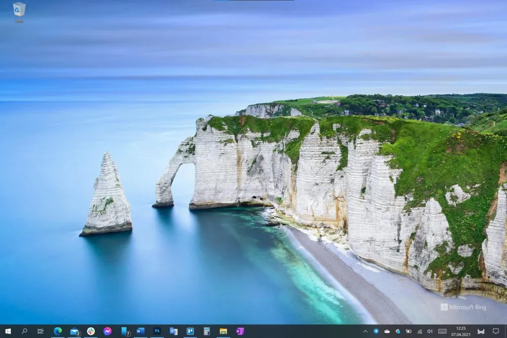Open the Windows Start menu
This screenshot has height=338, width=507.
[8, 331]
